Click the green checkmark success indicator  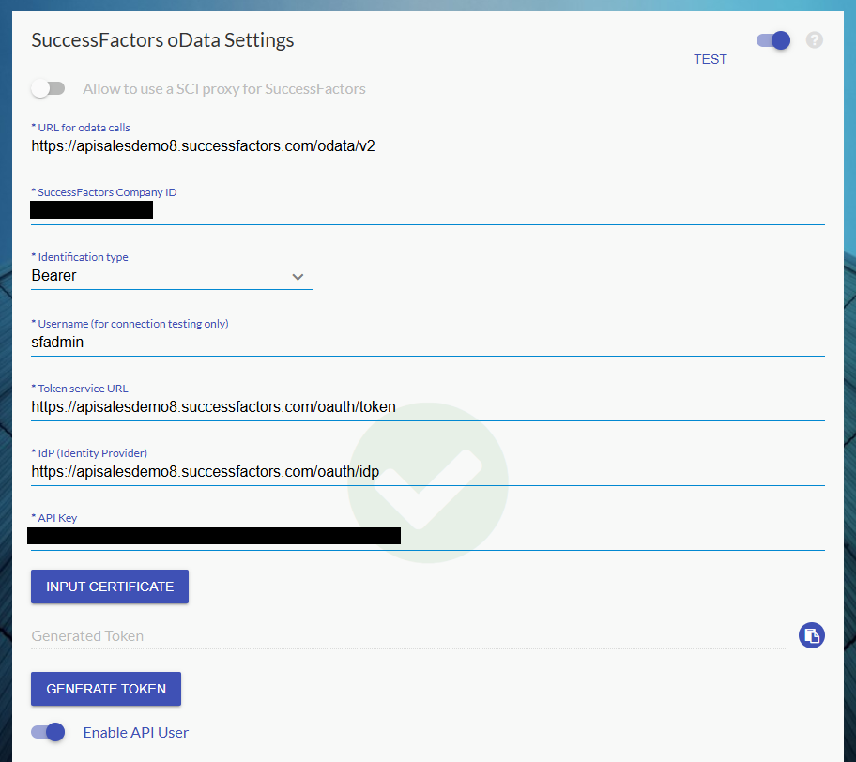pos(428,483)
